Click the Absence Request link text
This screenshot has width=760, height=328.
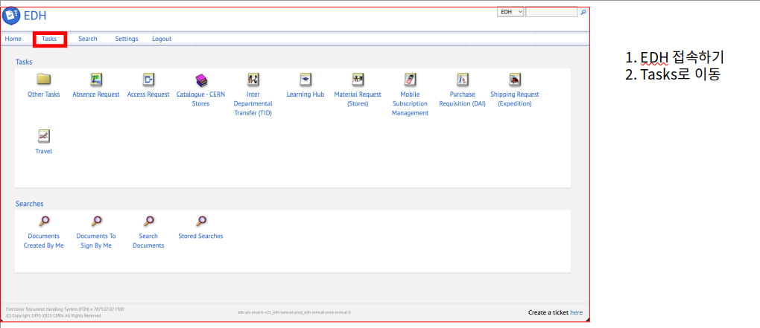[96, 94]
